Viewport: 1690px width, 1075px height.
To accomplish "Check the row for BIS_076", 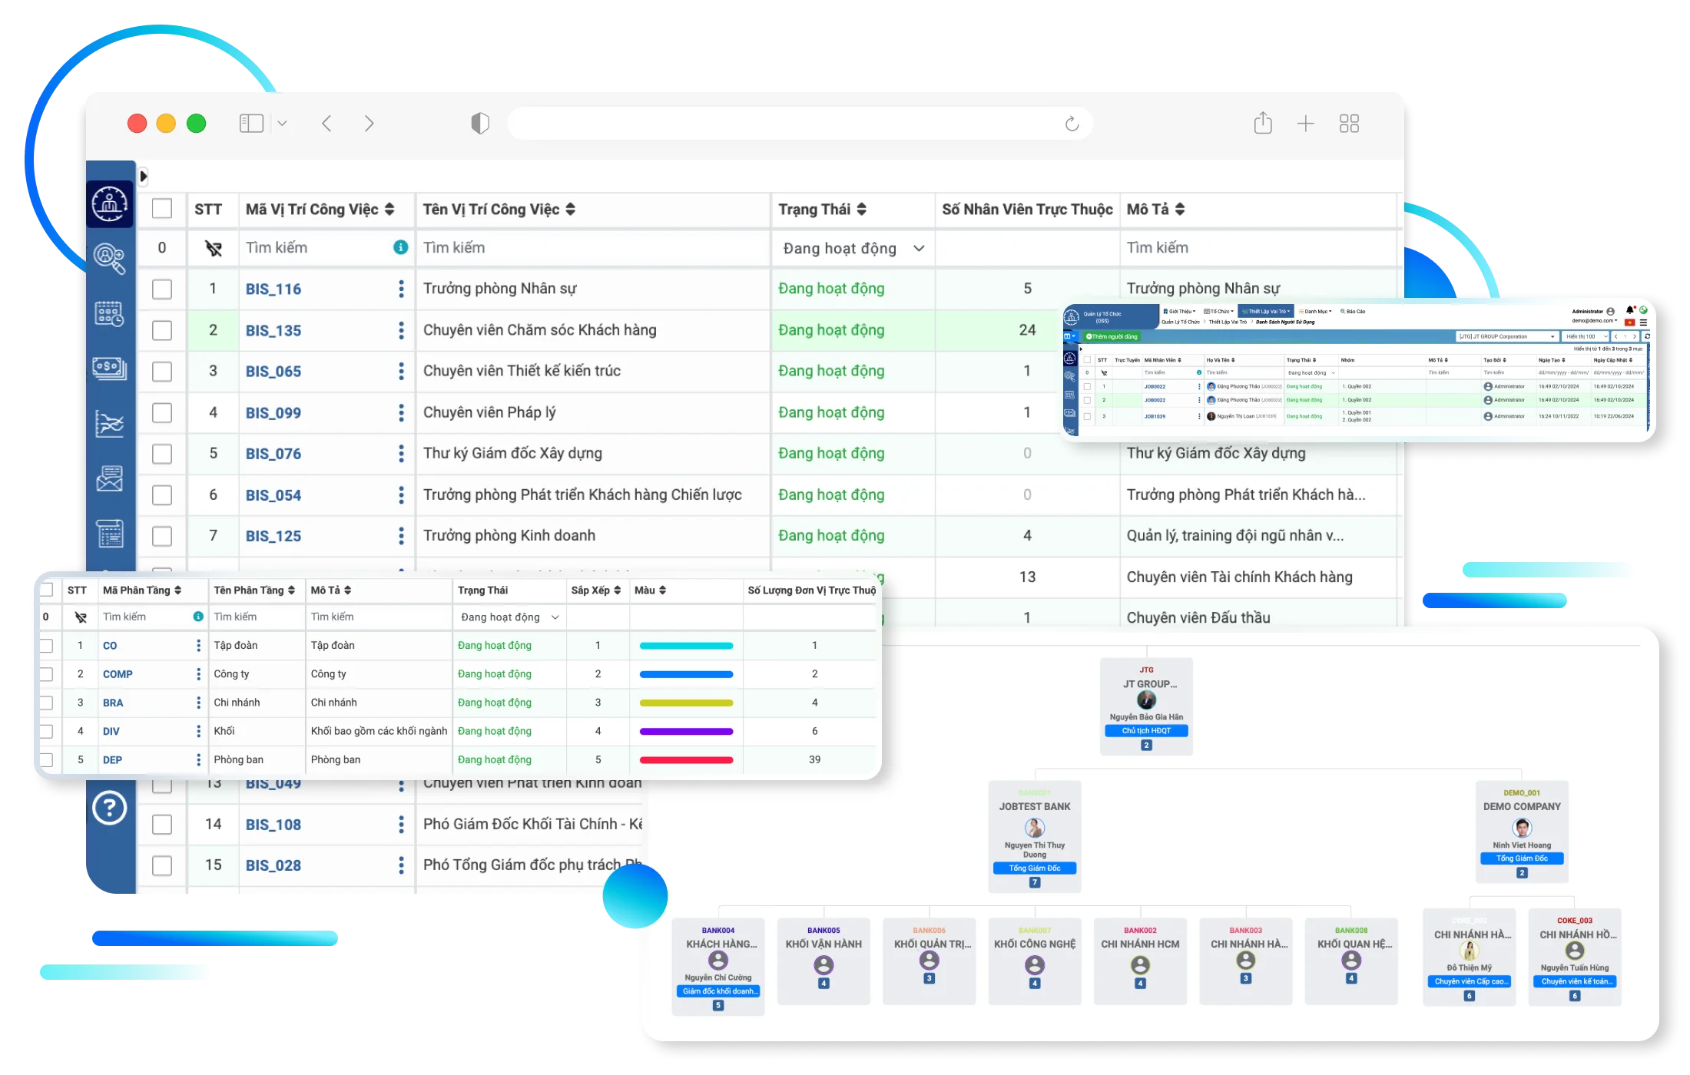I will pyautogui.click(x=162, y=454).
